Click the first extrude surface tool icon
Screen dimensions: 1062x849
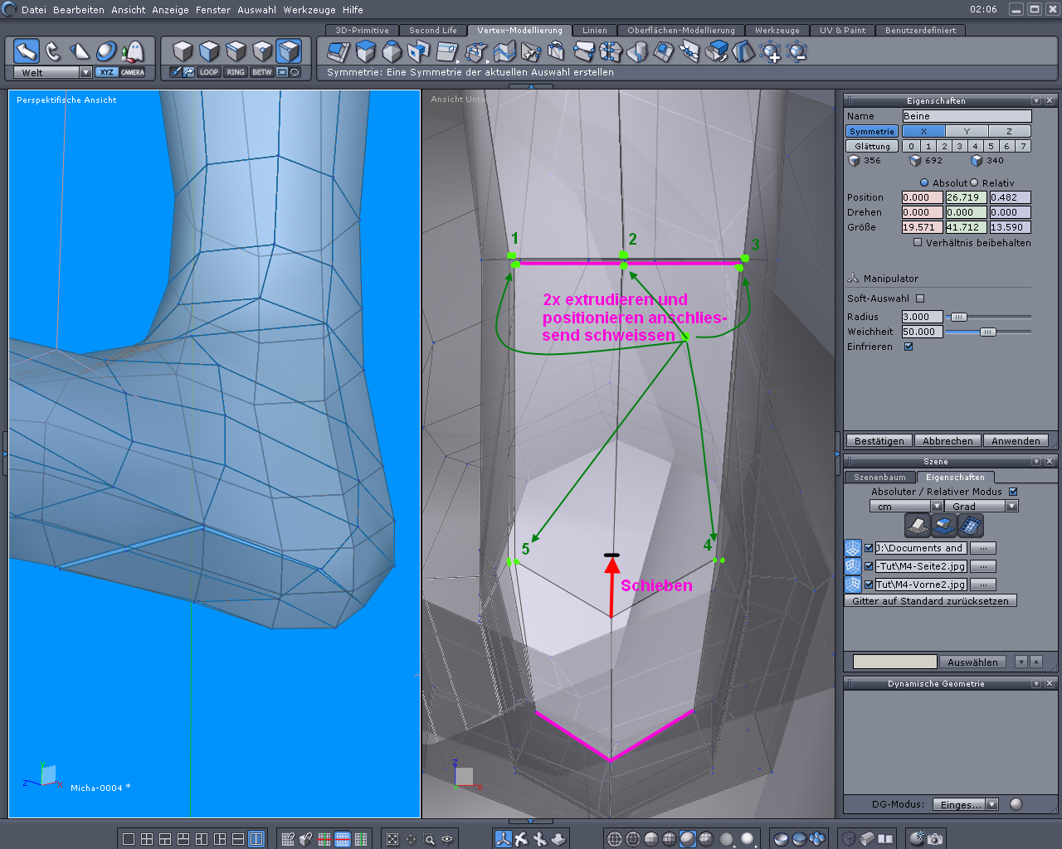point(339,52)
